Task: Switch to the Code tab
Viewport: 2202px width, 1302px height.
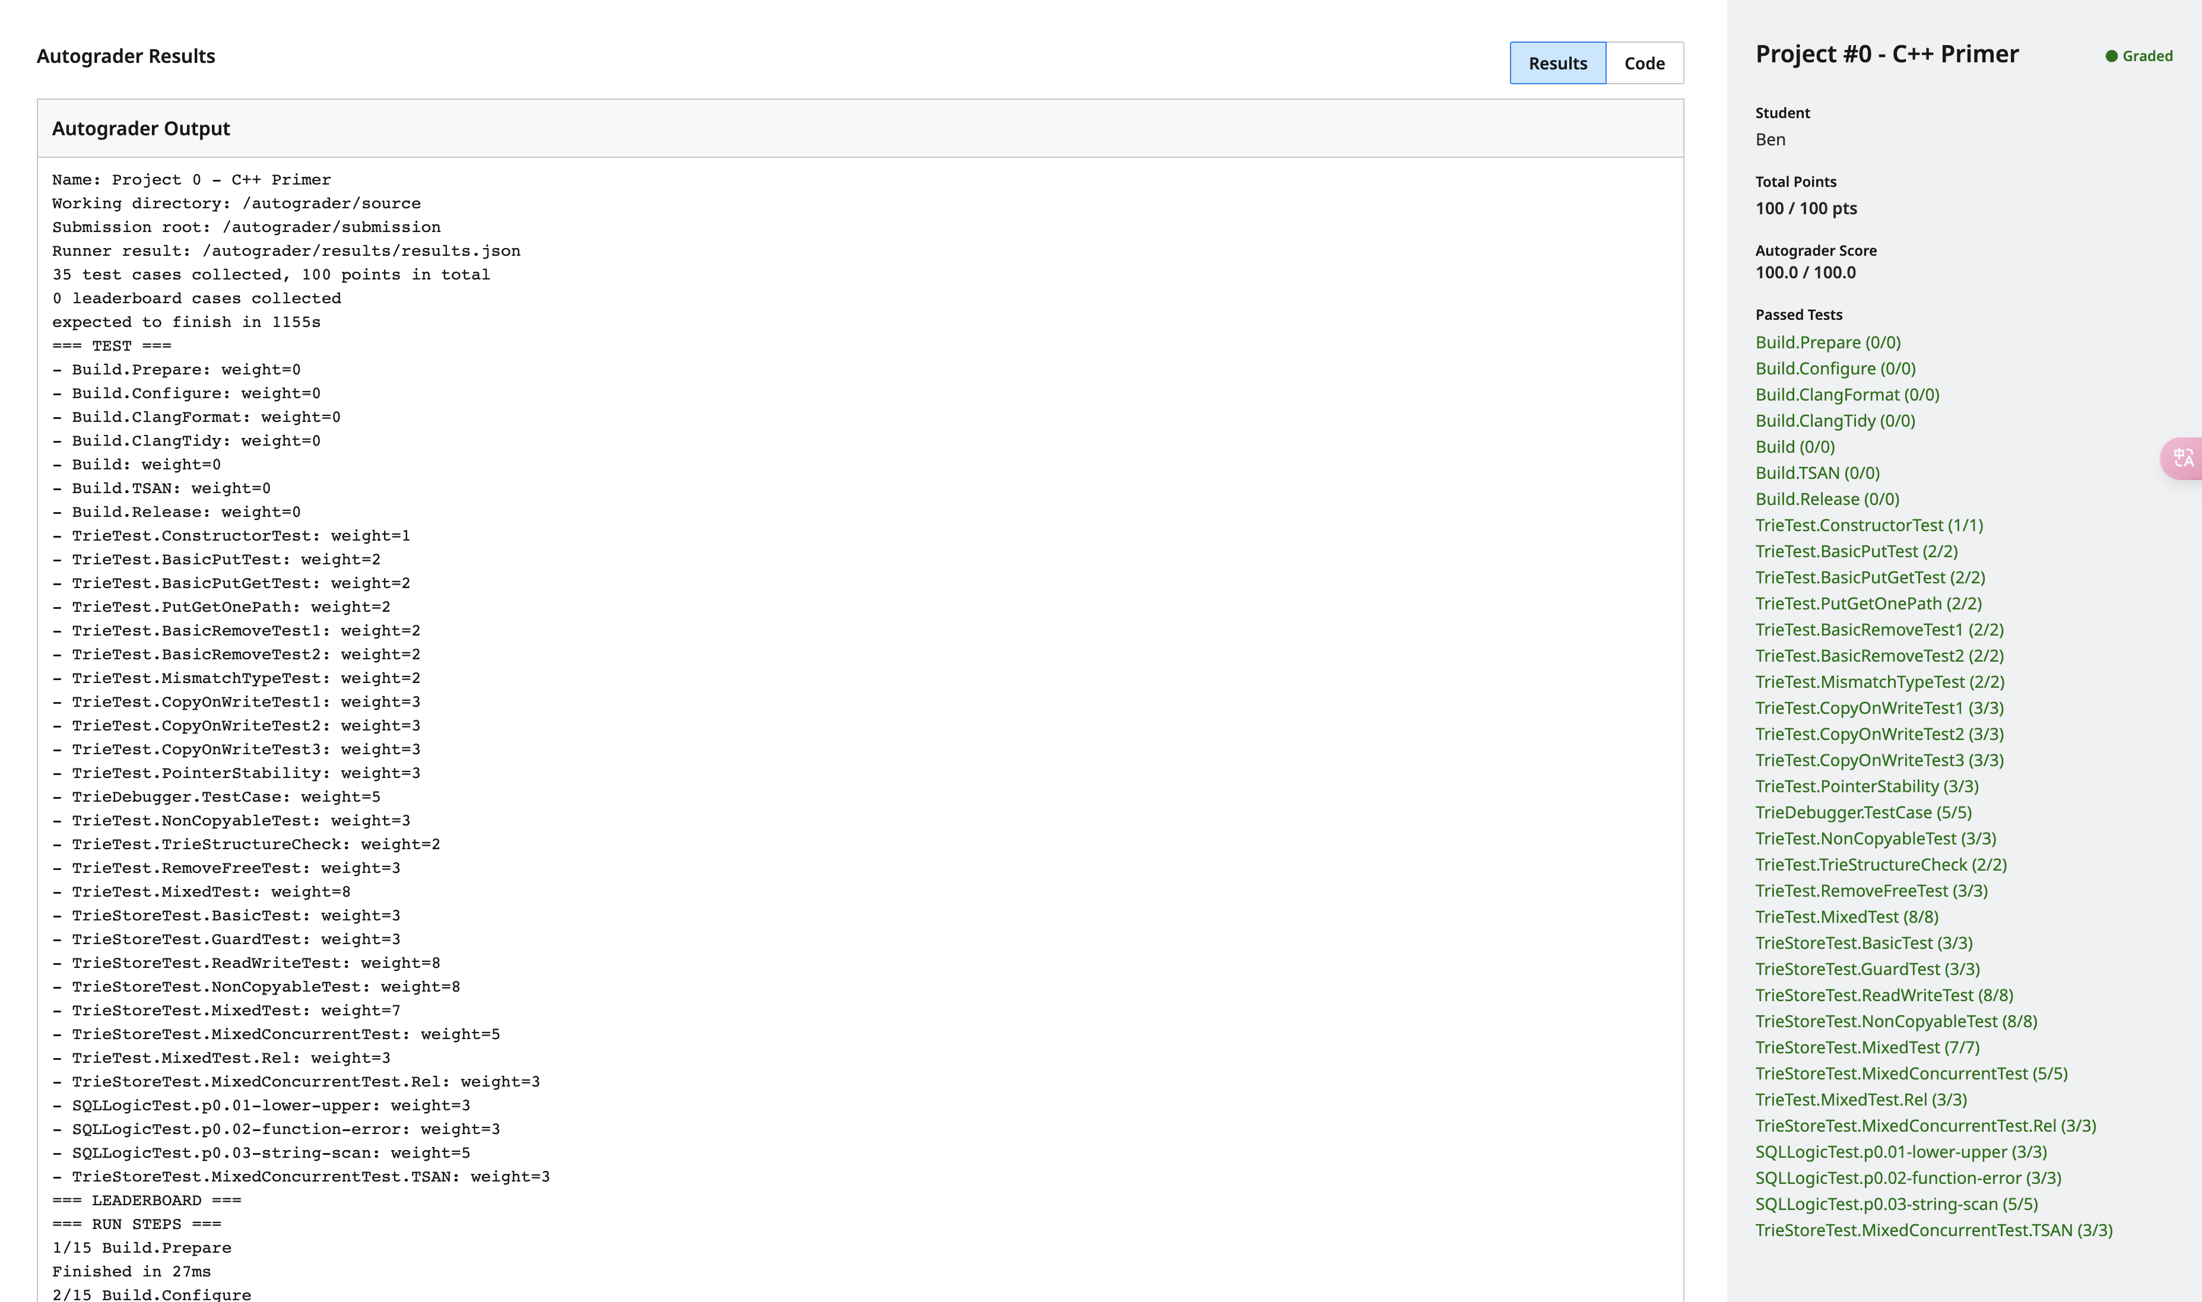Action: click(x=1644, y=63)
